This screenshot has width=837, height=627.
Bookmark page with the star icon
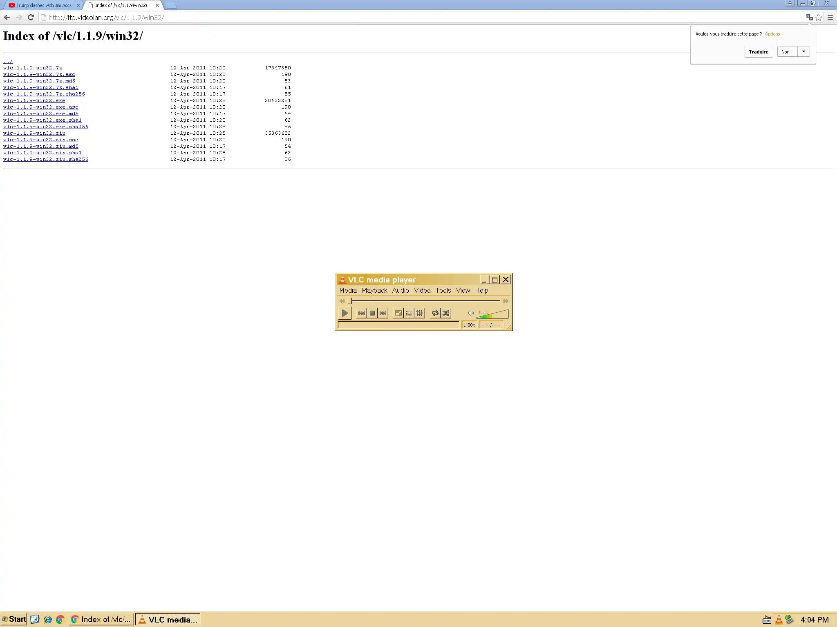pos(819,18)
